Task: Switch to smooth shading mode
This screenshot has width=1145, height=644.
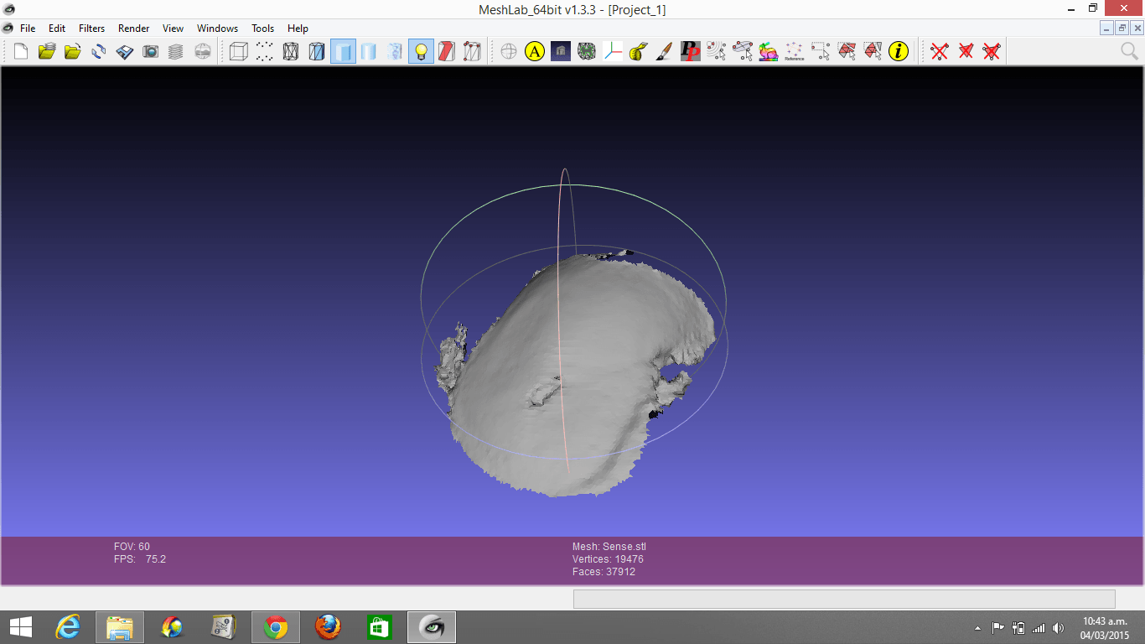Action: coord(369,52)
